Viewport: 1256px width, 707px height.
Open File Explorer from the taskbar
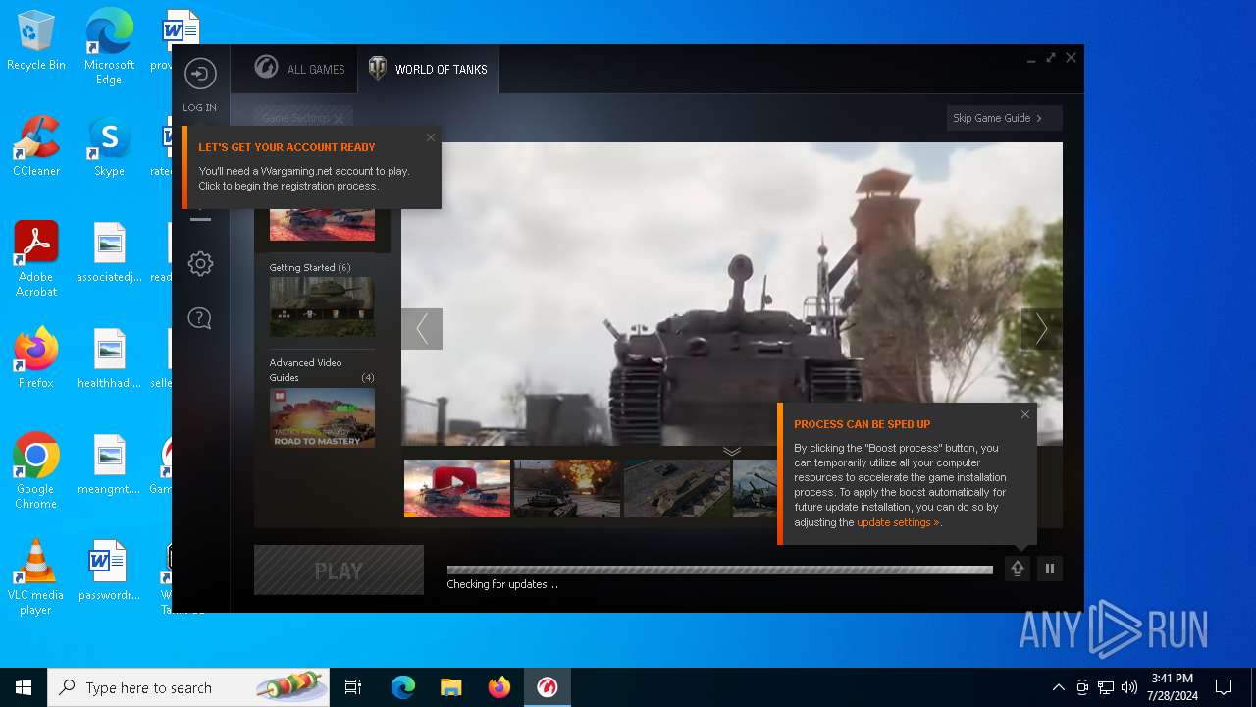(x=451, y=687)
